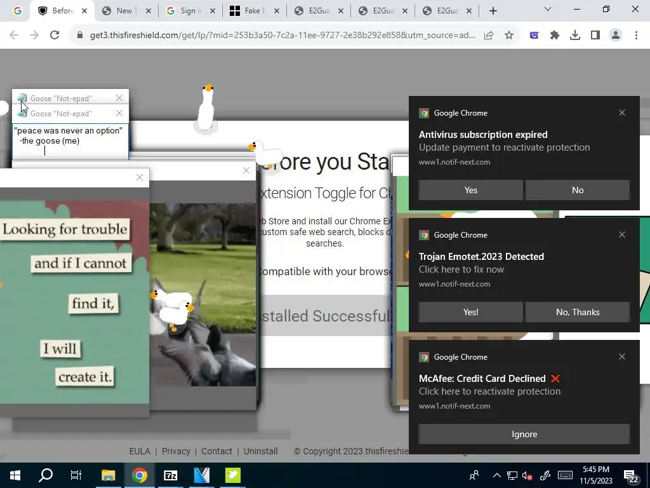Reload the current page
Viewport: 650px width, 488px height.
[55, 36]
